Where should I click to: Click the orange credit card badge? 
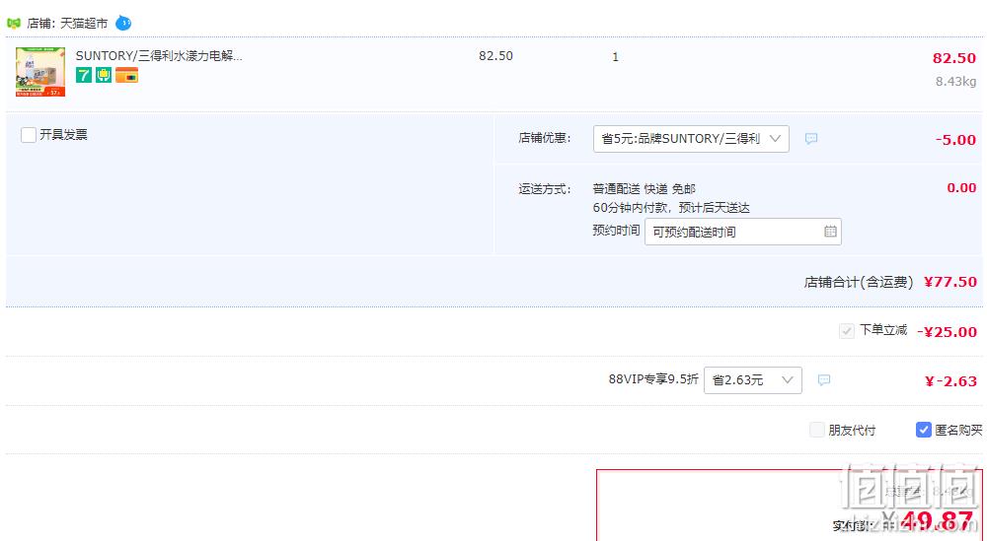coord(126,76)
